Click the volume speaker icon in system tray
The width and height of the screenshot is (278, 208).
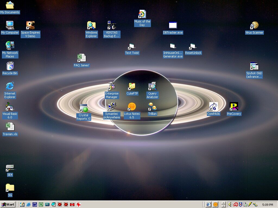[x=230, y=204]
